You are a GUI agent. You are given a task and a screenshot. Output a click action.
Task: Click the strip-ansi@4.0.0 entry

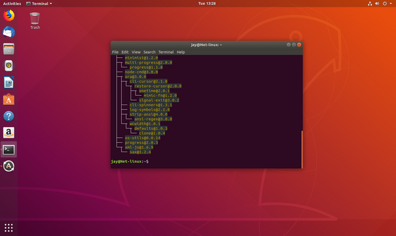point(148,114)
